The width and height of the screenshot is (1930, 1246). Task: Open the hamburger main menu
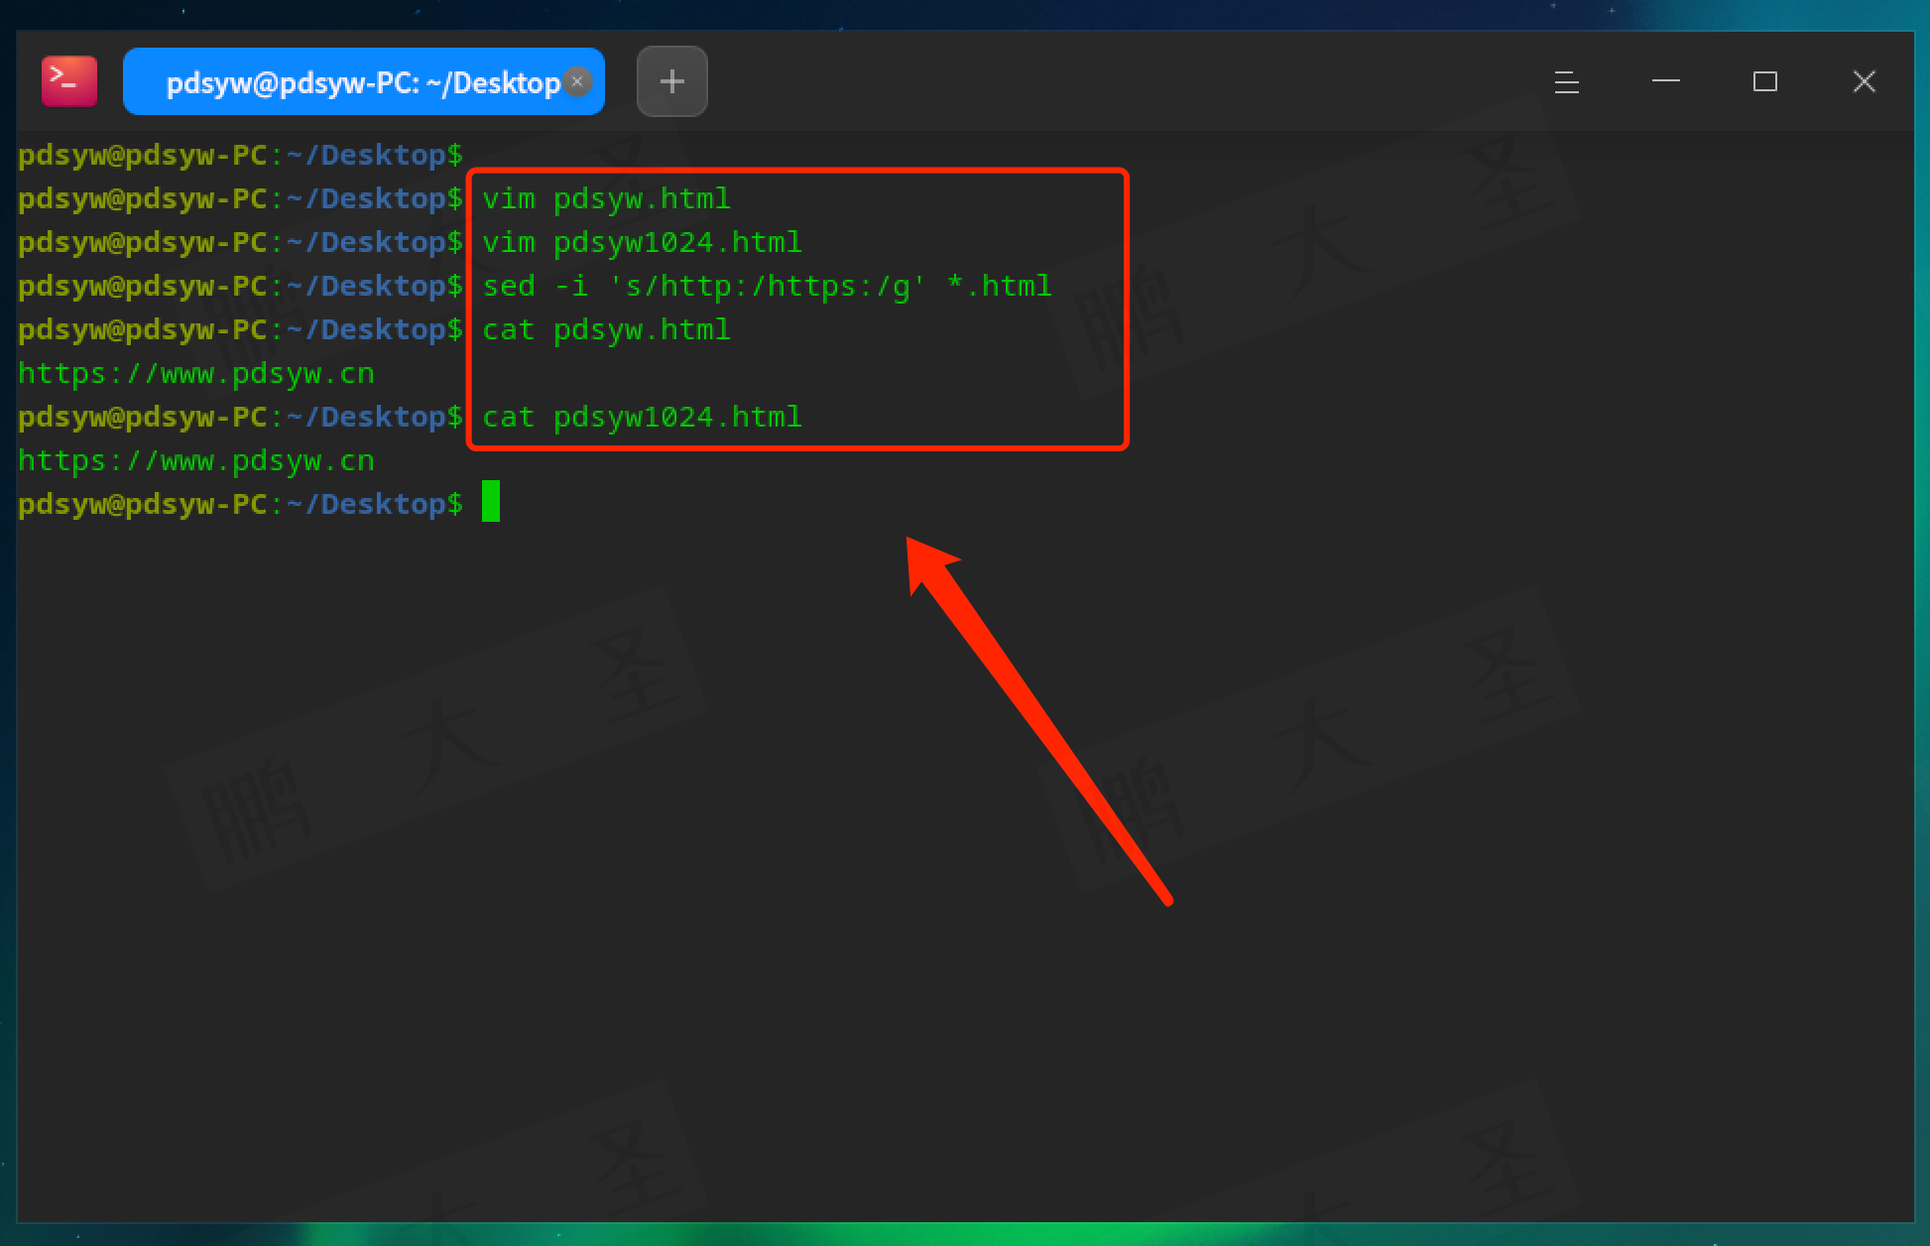(1566, 81)
